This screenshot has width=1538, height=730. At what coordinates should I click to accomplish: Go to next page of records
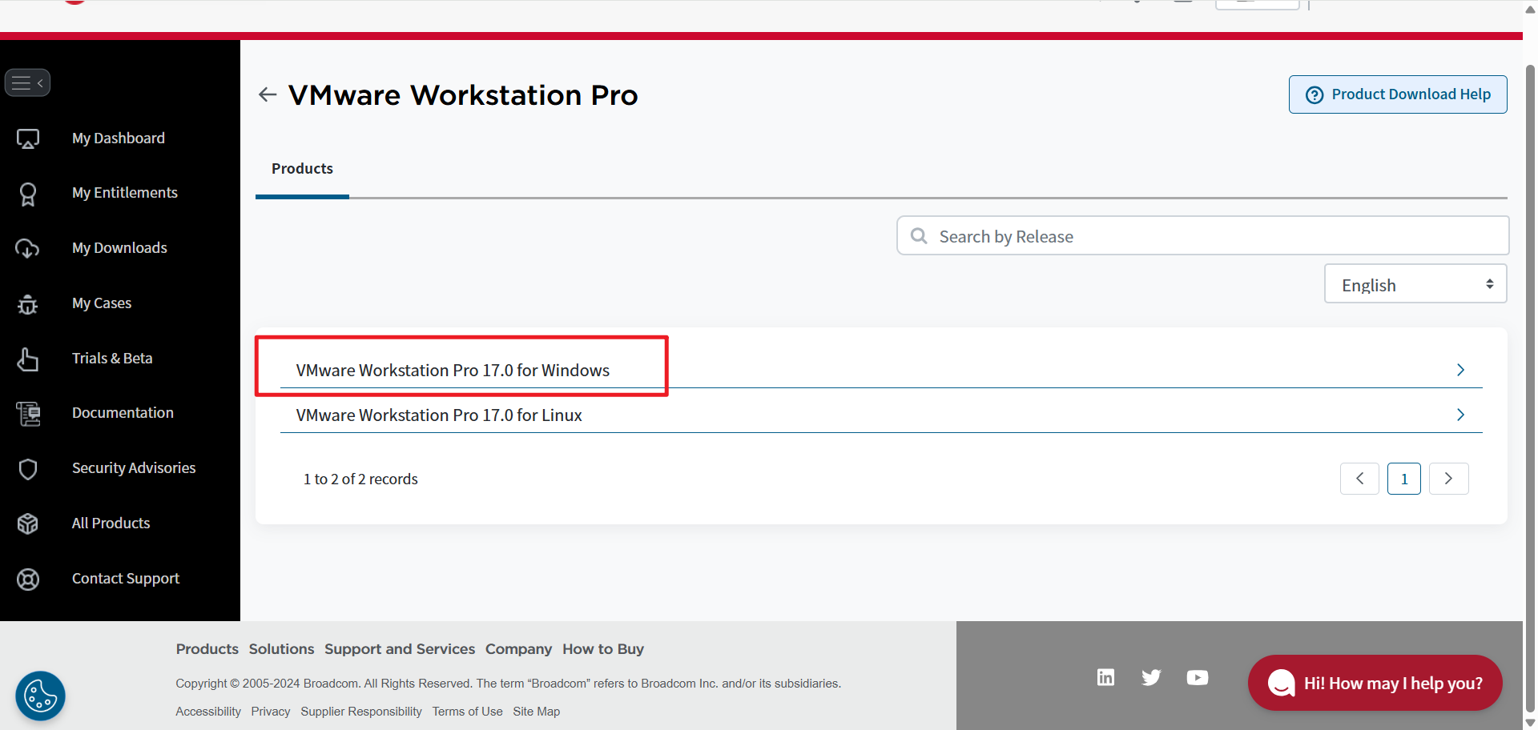tap(1448, 479)
